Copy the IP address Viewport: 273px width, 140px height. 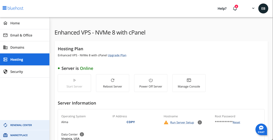(131, 122)
